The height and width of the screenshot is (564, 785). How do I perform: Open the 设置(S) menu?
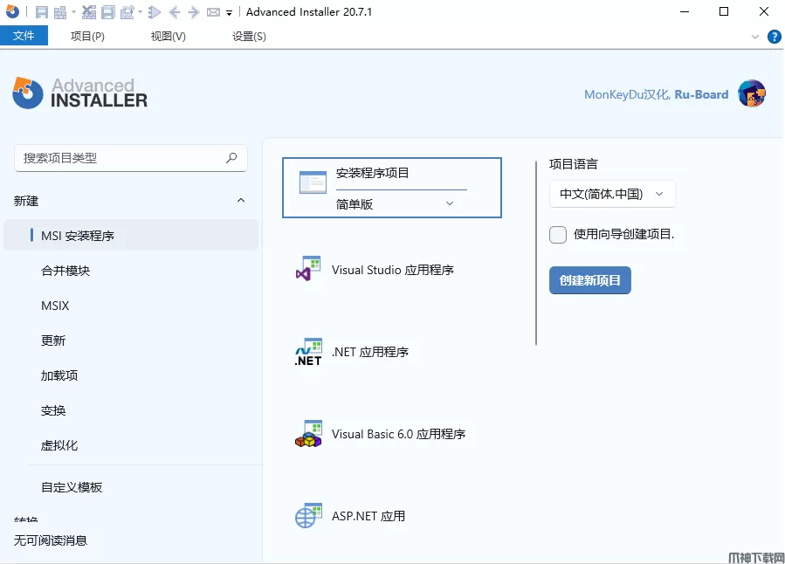(249, 36)
